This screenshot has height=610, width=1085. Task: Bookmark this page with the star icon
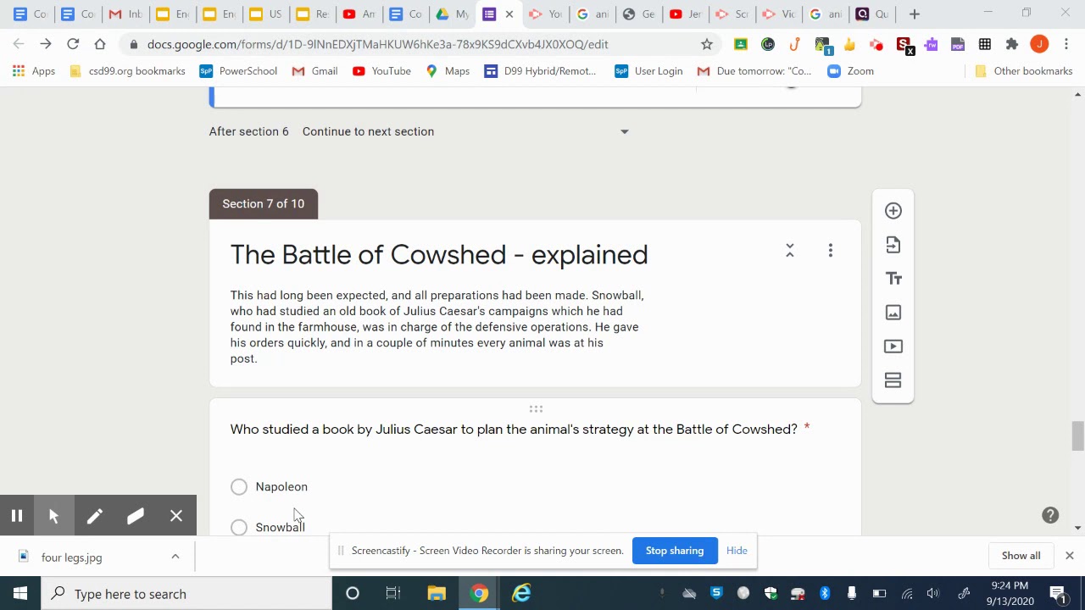coord(707,44)
